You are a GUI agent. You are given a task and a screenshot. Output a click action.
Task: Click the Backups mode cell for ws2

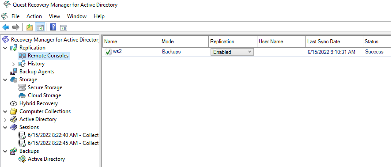point(171,52)
